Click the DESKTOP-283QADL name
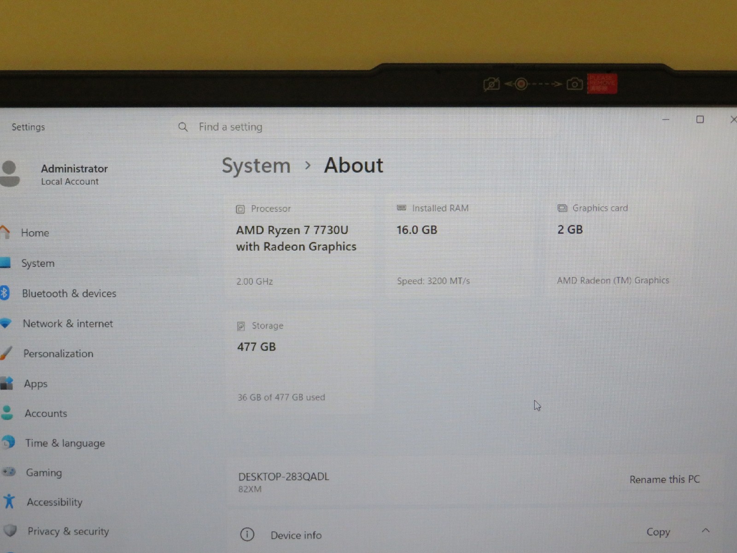The height and width of the screenshot is (553, 737). (x=284, y=477)
